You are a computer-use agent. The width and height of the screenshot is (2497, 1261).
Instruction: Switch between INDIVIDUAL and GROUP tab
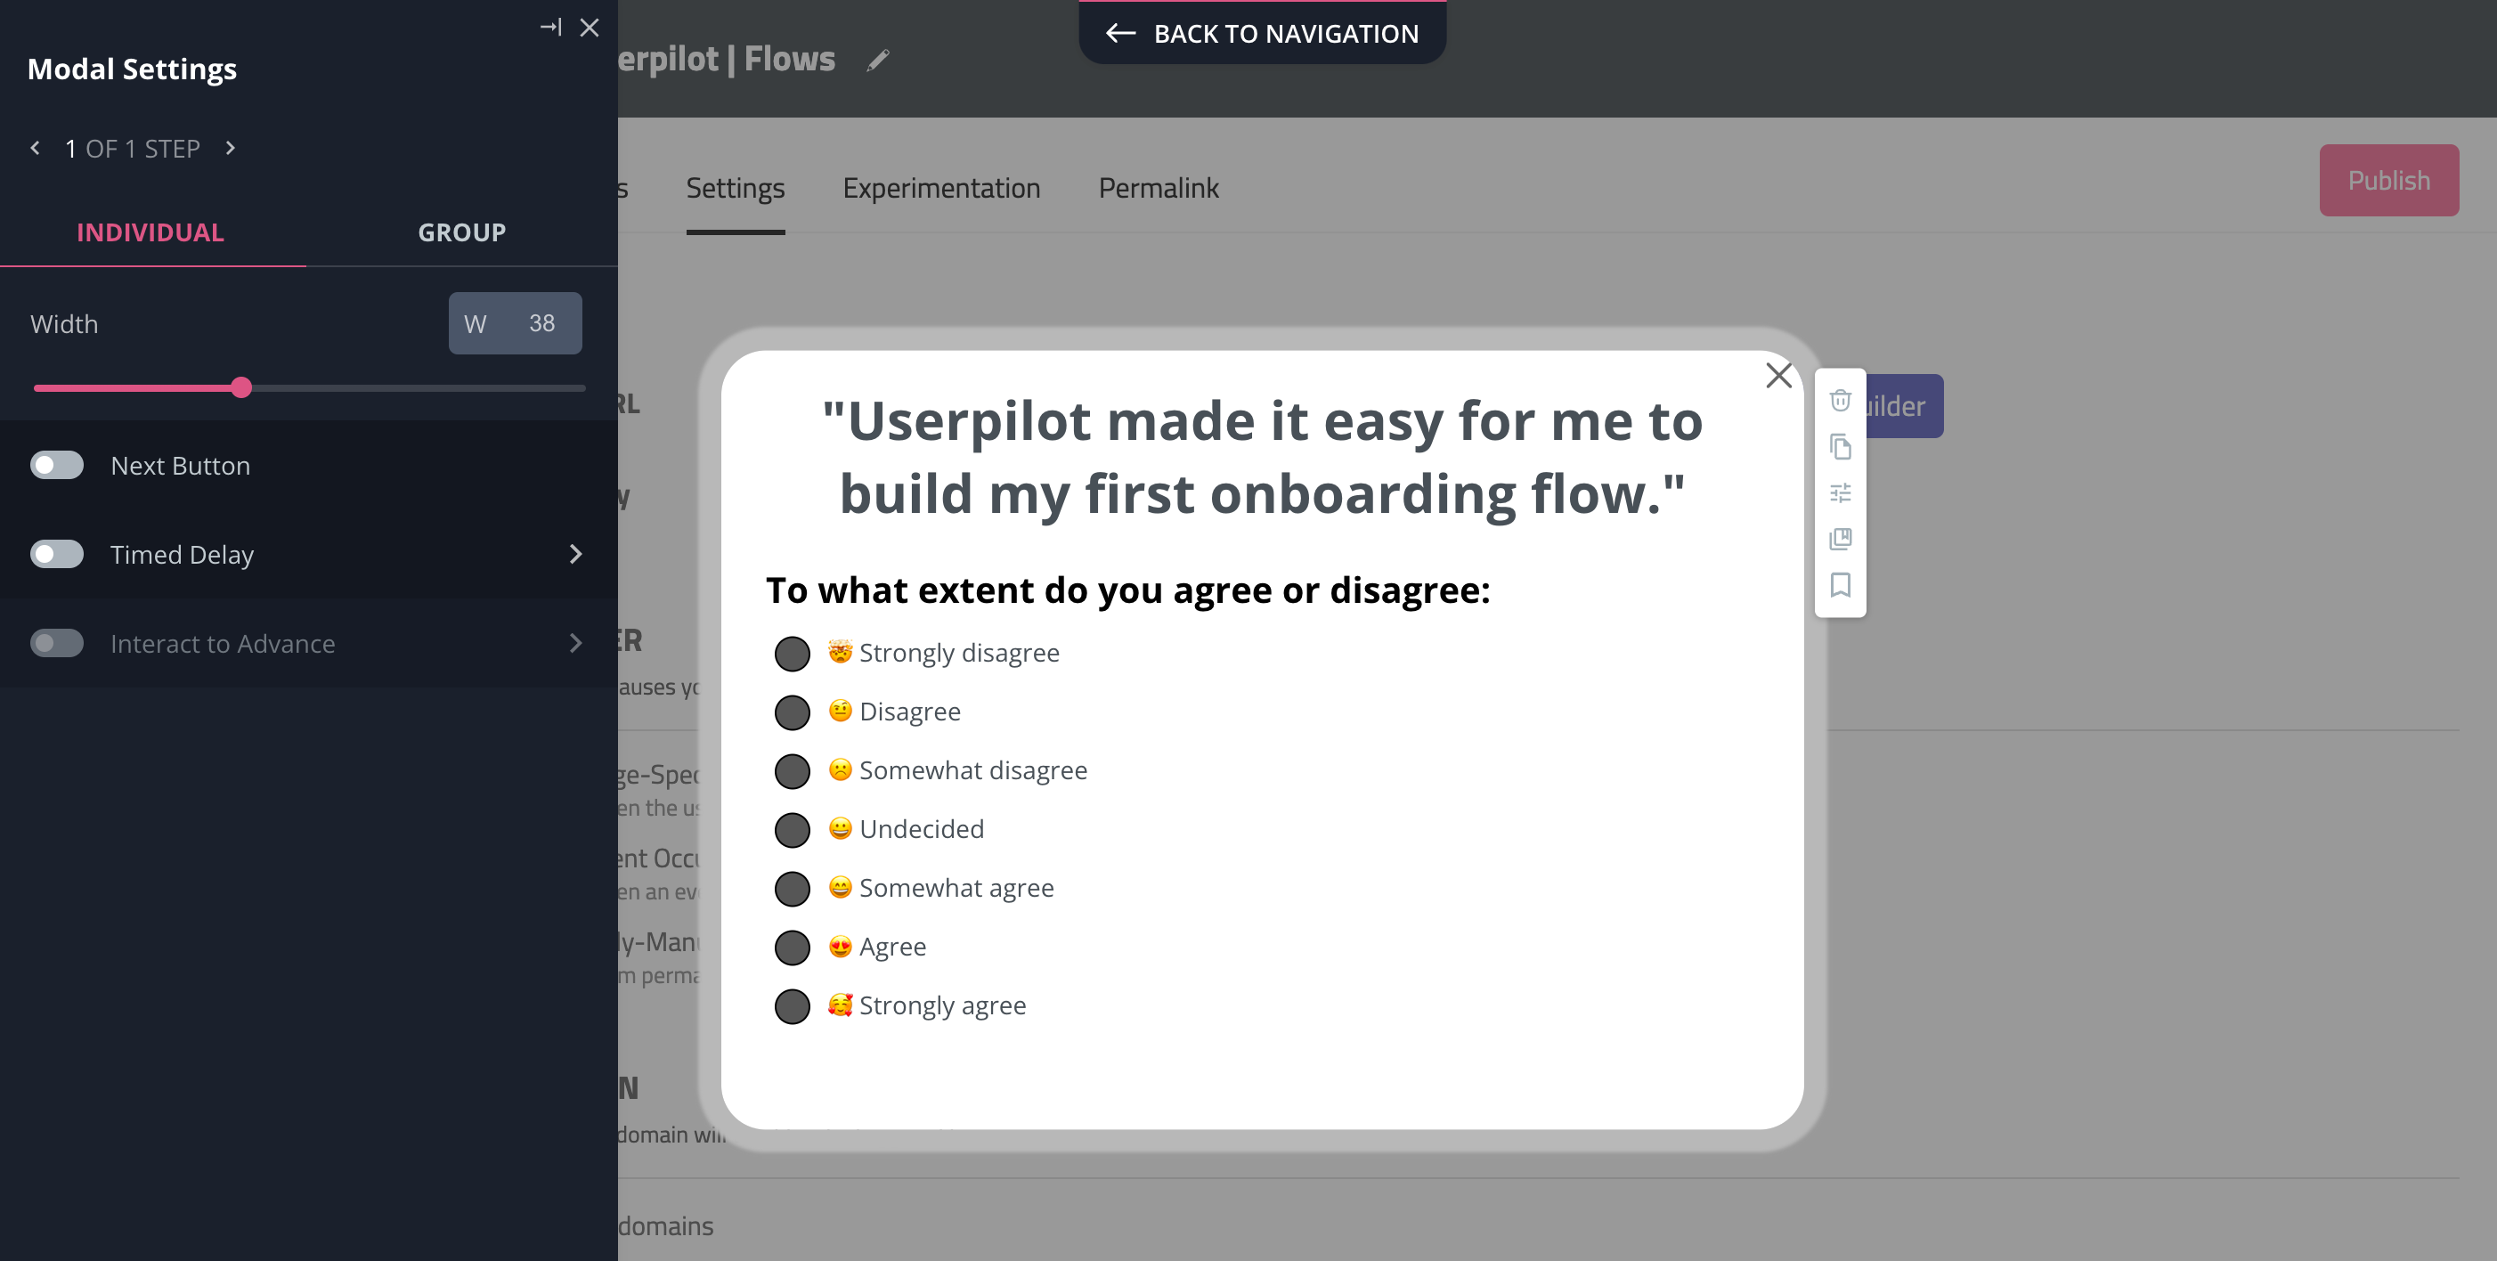click(x=461, y=232)
